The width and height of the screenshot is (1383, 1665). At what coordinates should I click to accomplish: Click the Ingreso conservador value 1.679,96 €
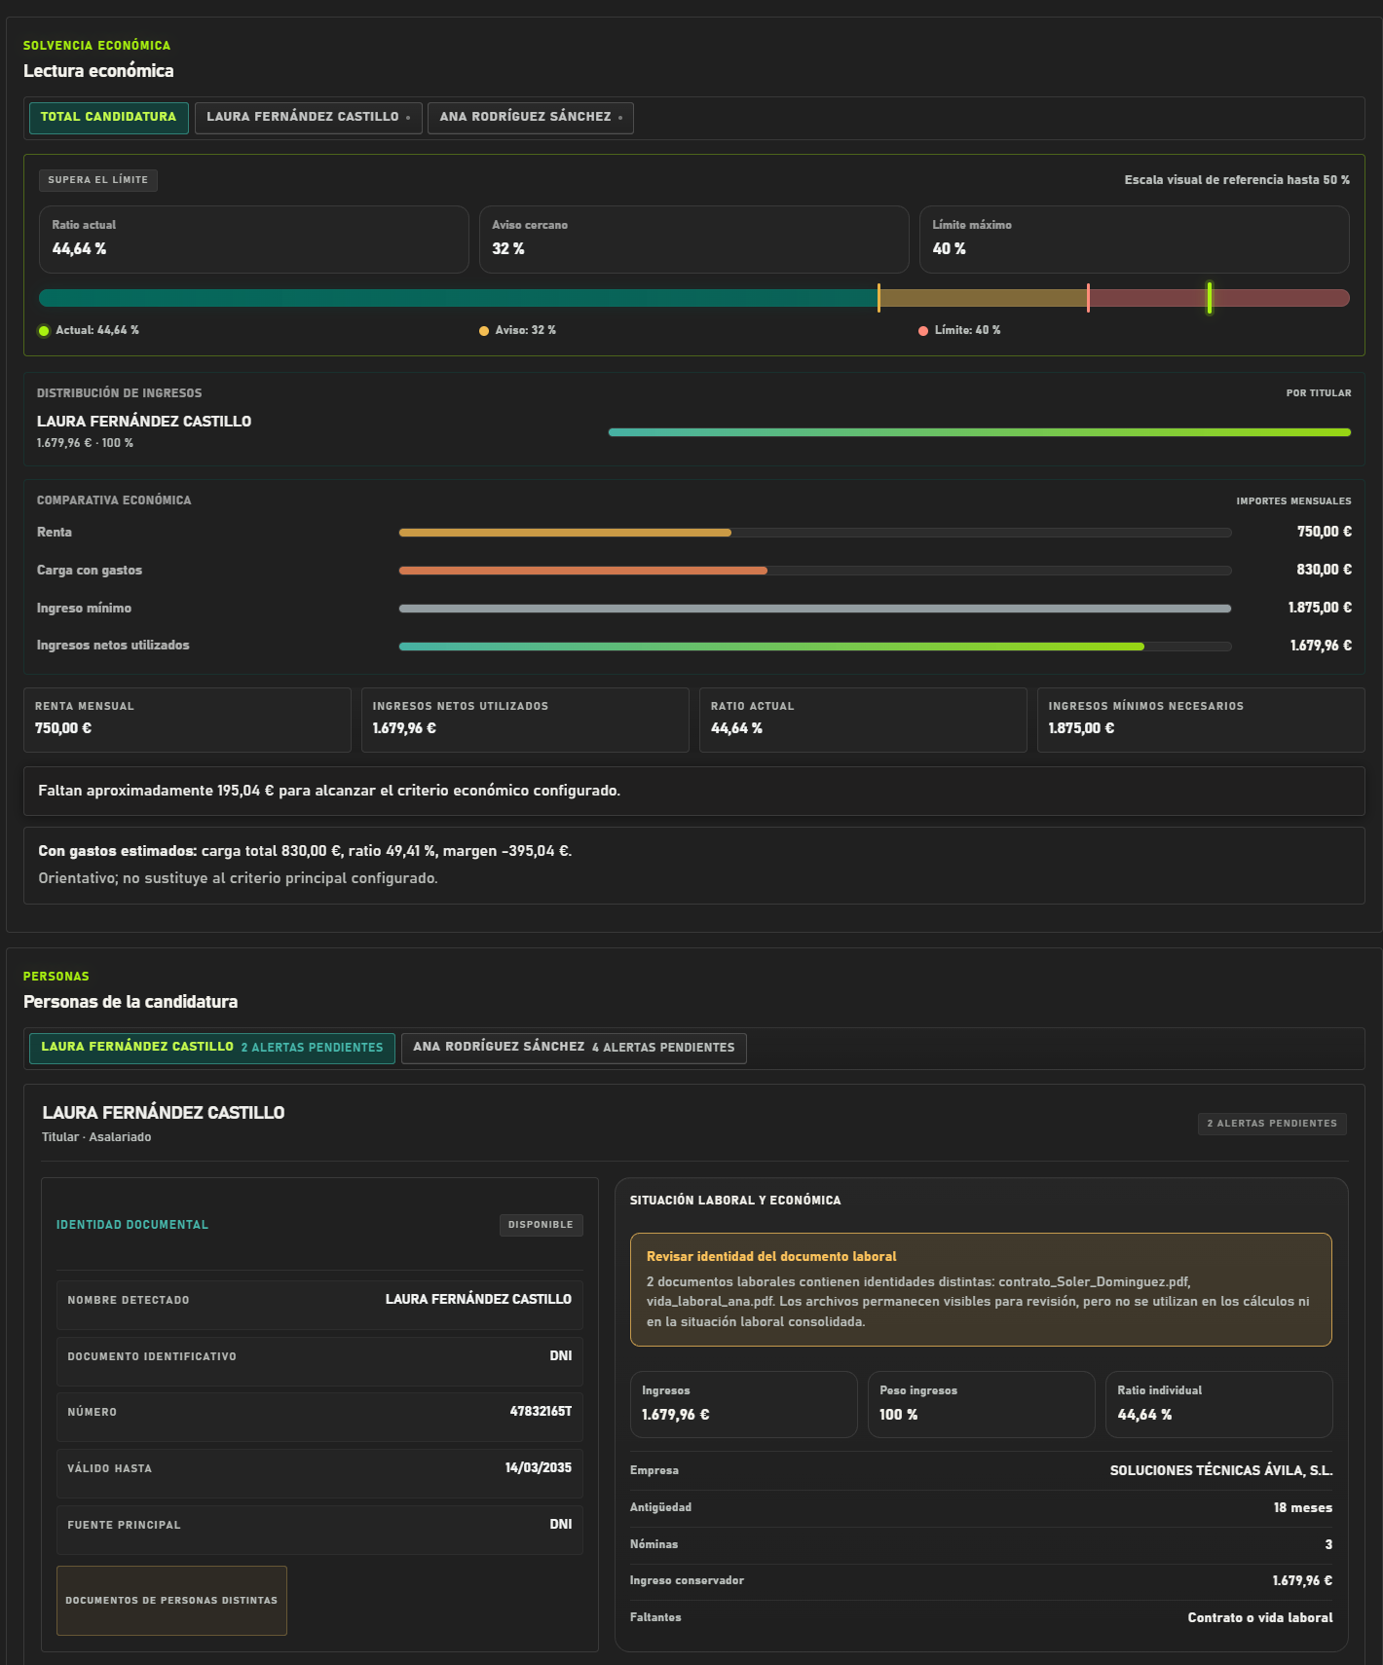pos(1302,1581)
